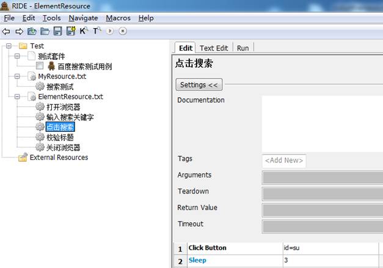Click the Settings << button
383x268 pixels.
(x=199, y=85)
